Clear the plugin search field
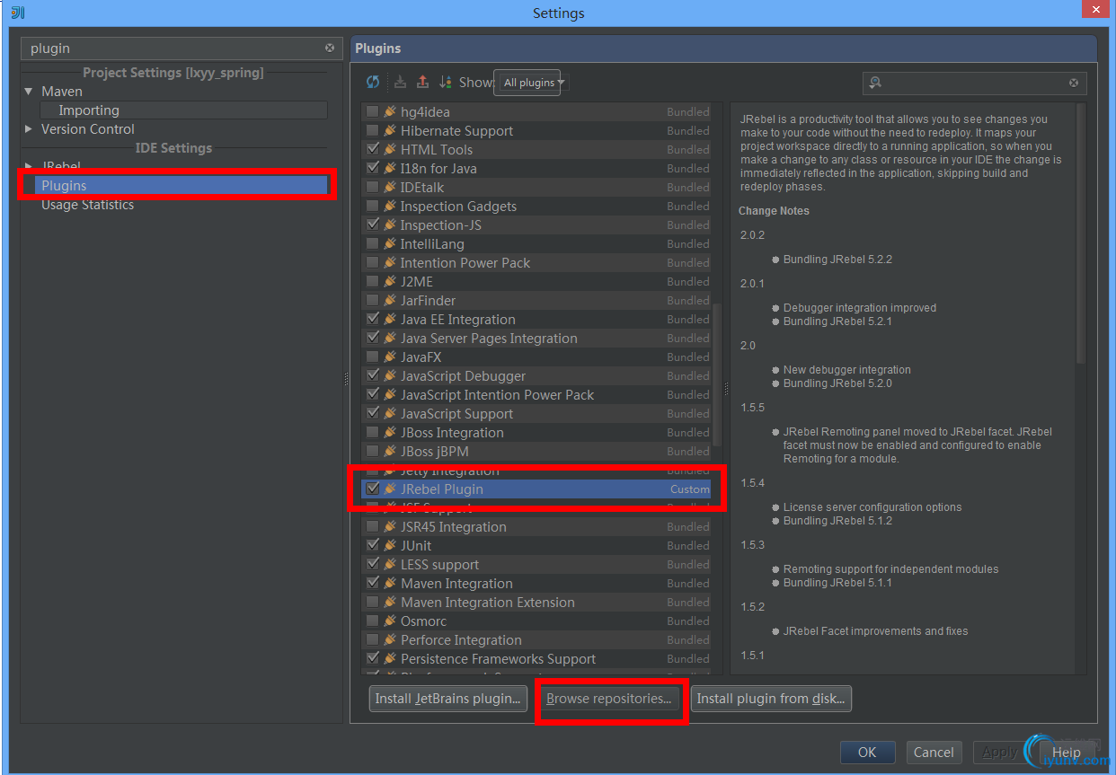This screenshot has width=1116, height=775. click(x=1074, y=83)
